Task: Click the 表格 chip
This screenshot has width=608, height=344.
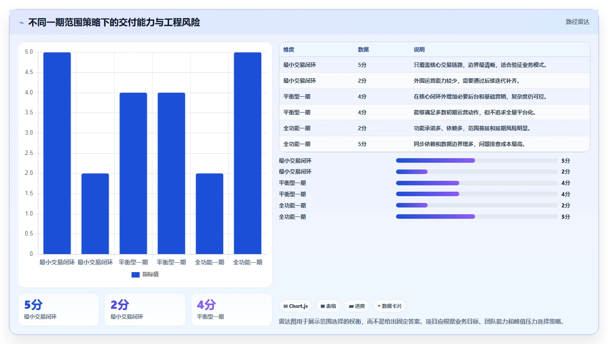Action: (328, 306)
